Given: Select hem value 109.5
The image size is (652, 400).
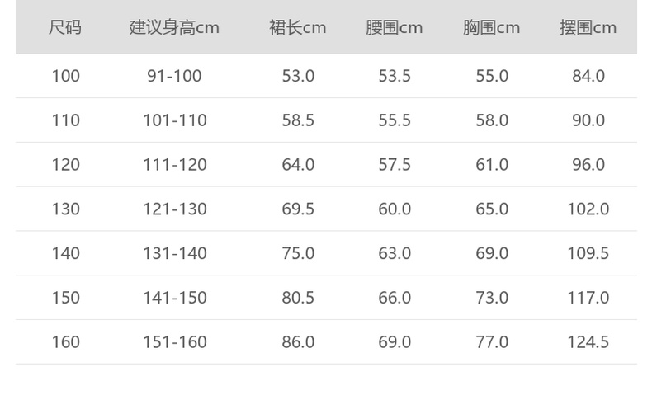Looking at the screenshot, I should (x=588, y=253).
